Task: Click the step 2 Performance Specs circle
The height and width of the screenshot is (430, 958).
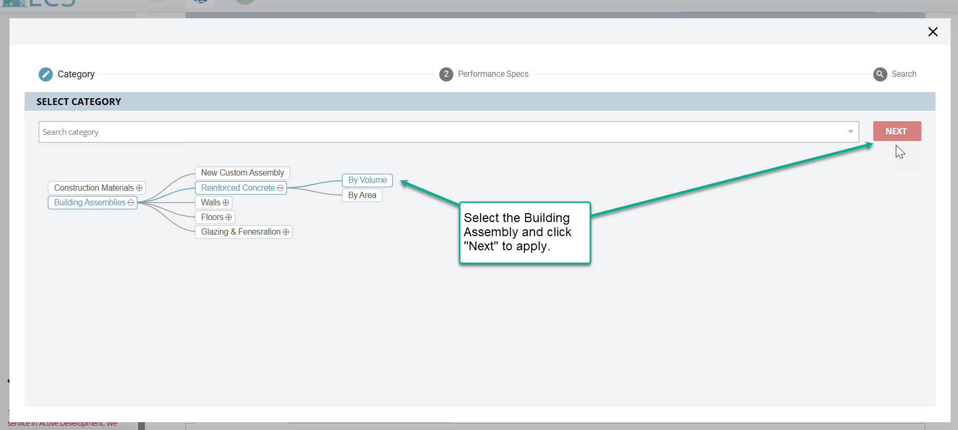Action: (x=446, y=74)
